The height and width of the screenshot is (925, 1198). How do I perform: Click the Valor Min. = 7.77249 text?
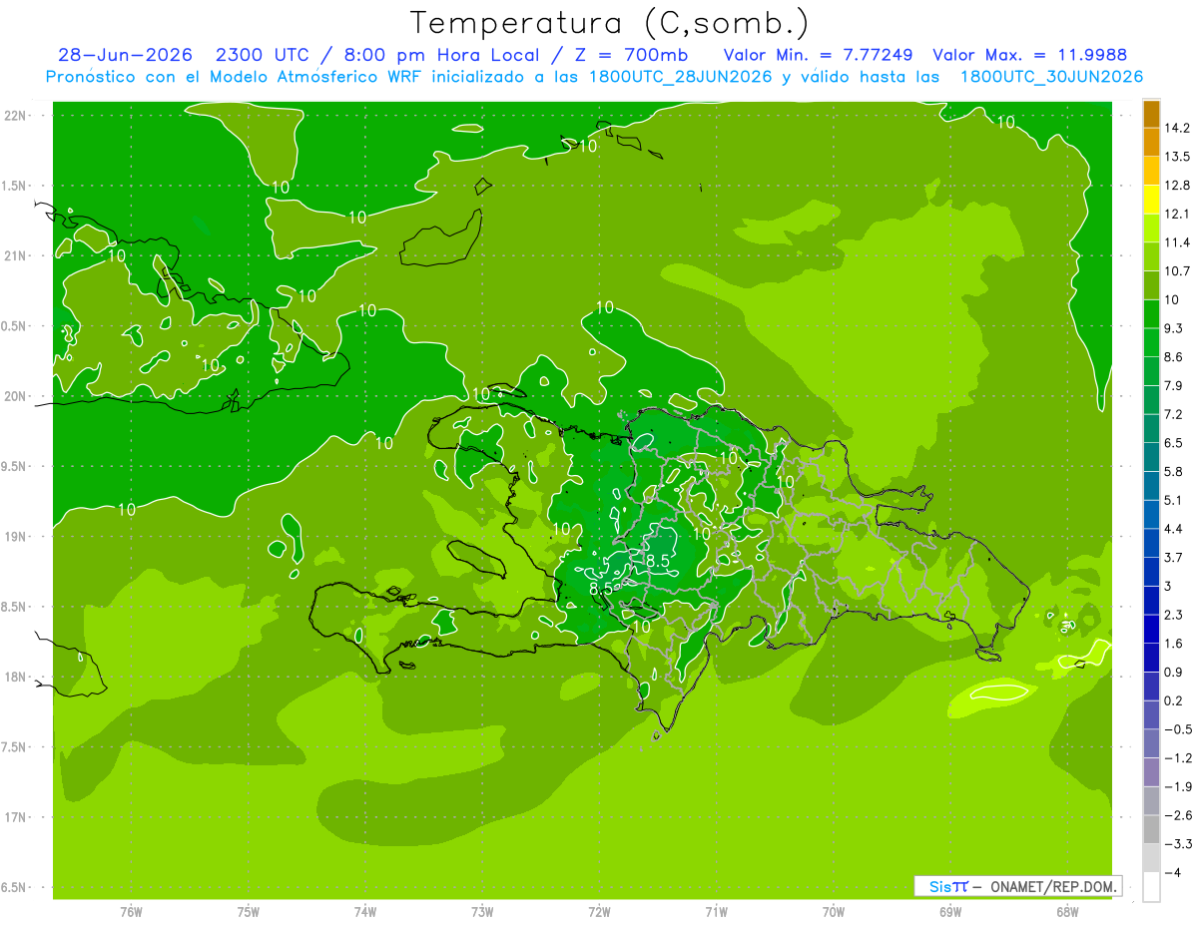click(818, 55)
